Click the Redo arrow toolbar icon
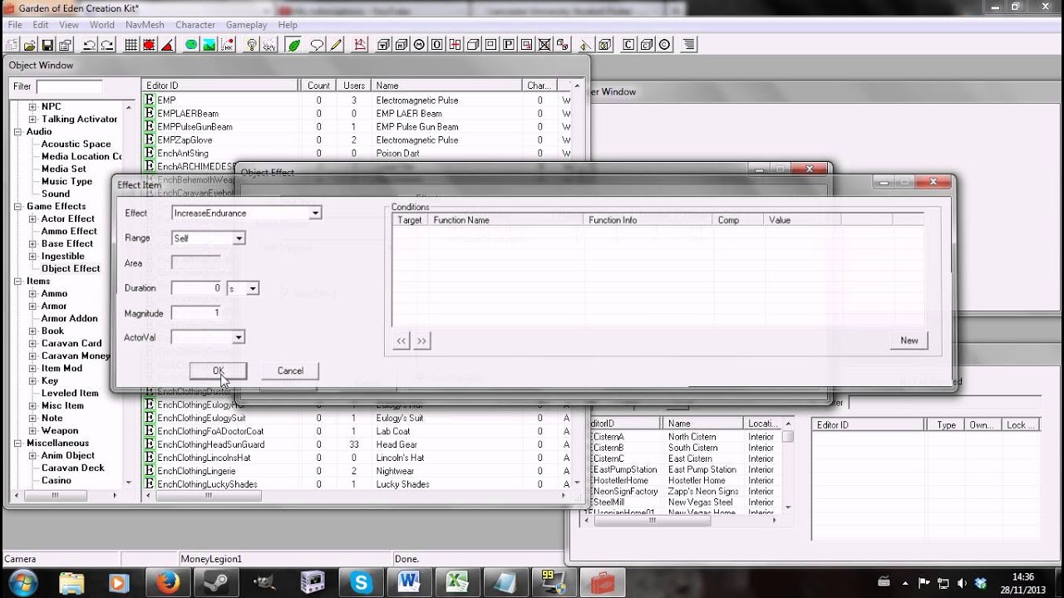Screen dimensions: 1064x598 tap(107, 45)
